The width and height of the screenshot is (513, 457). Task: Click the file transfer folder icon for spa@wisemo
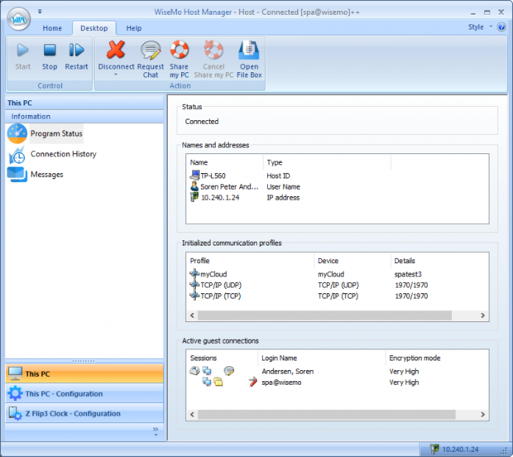(x=218, y=382)
